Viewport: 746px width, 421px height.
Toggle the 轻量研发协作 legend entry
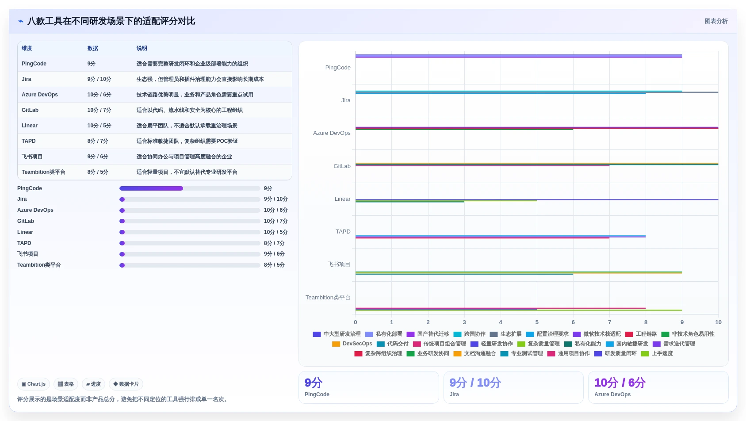click(x=491, y=344)
